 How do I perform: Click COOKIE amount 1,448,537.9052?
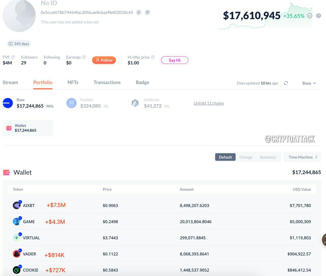[x=194, y=270]
